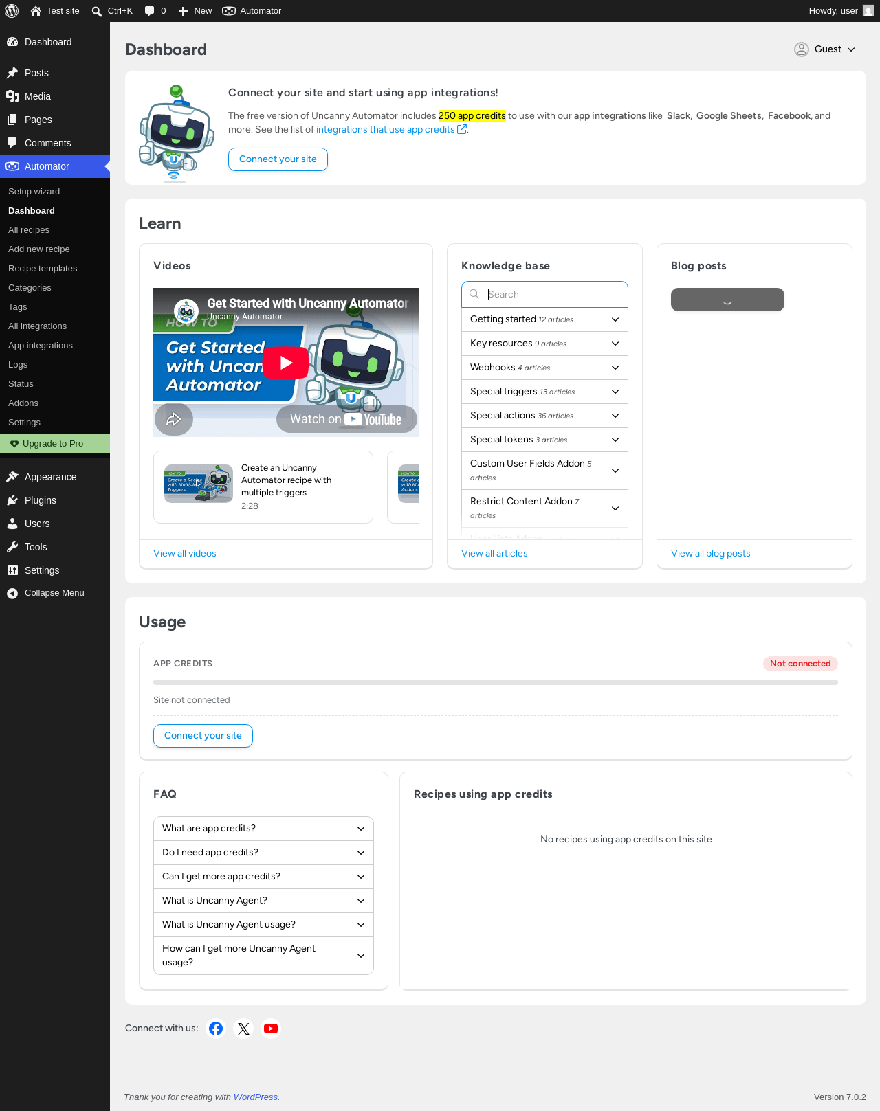The image size is (880, 1111).
Task: Click the Dashboard gauge icon in sidebar
Action: 12,42
